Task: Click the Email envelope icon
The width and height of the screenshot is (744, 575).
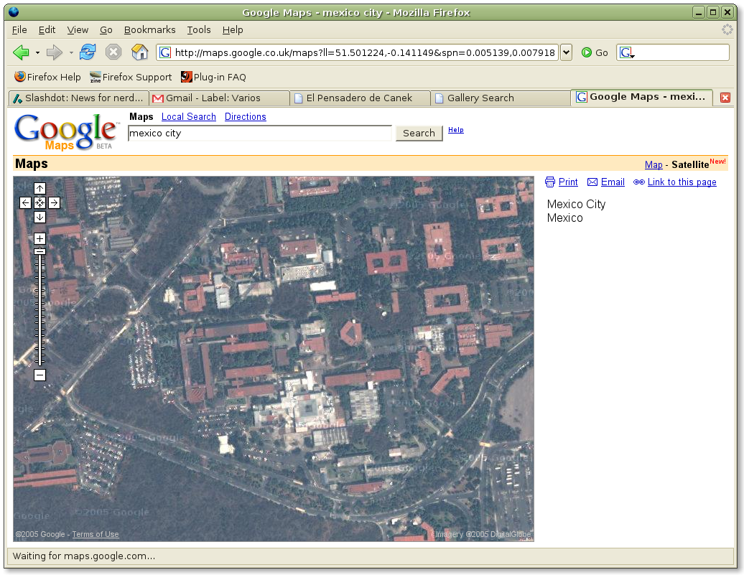Action: 592,182
